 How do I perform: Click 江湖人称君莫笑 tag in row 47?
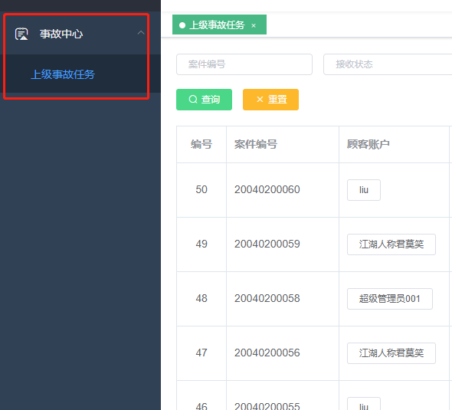point(391,353)
